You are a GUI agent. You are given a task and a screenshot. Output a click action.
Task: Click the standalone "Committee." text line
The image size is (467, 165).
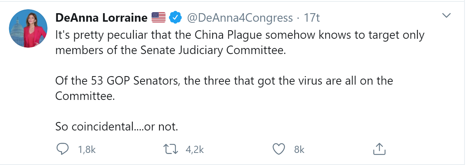(85, 96)
